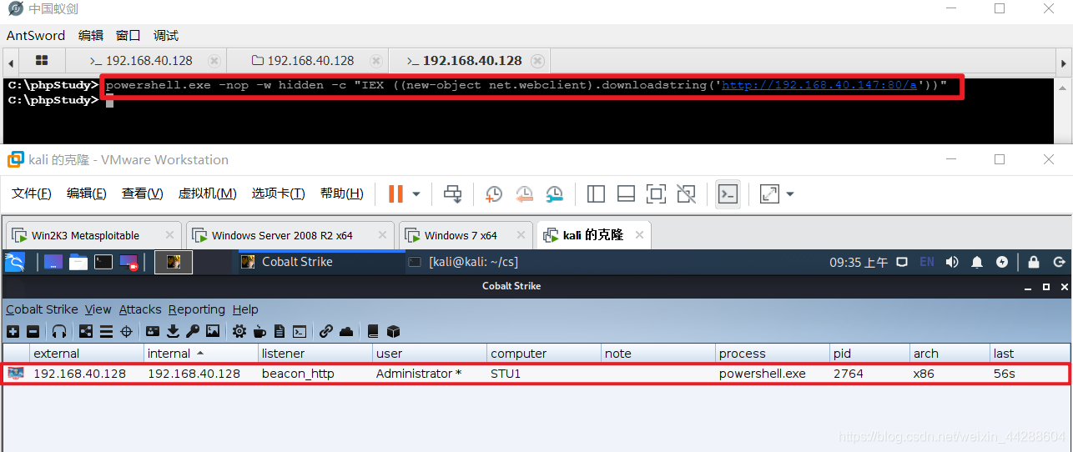
Task: Close the active bold 192.168.40.128 terminal tab
Action: coord(537,61)
